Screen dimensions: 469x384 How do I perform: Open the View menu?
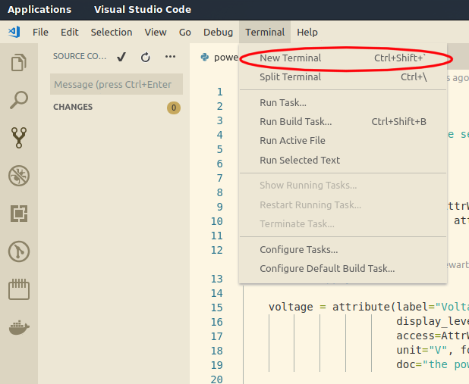(x=156, y=32)
